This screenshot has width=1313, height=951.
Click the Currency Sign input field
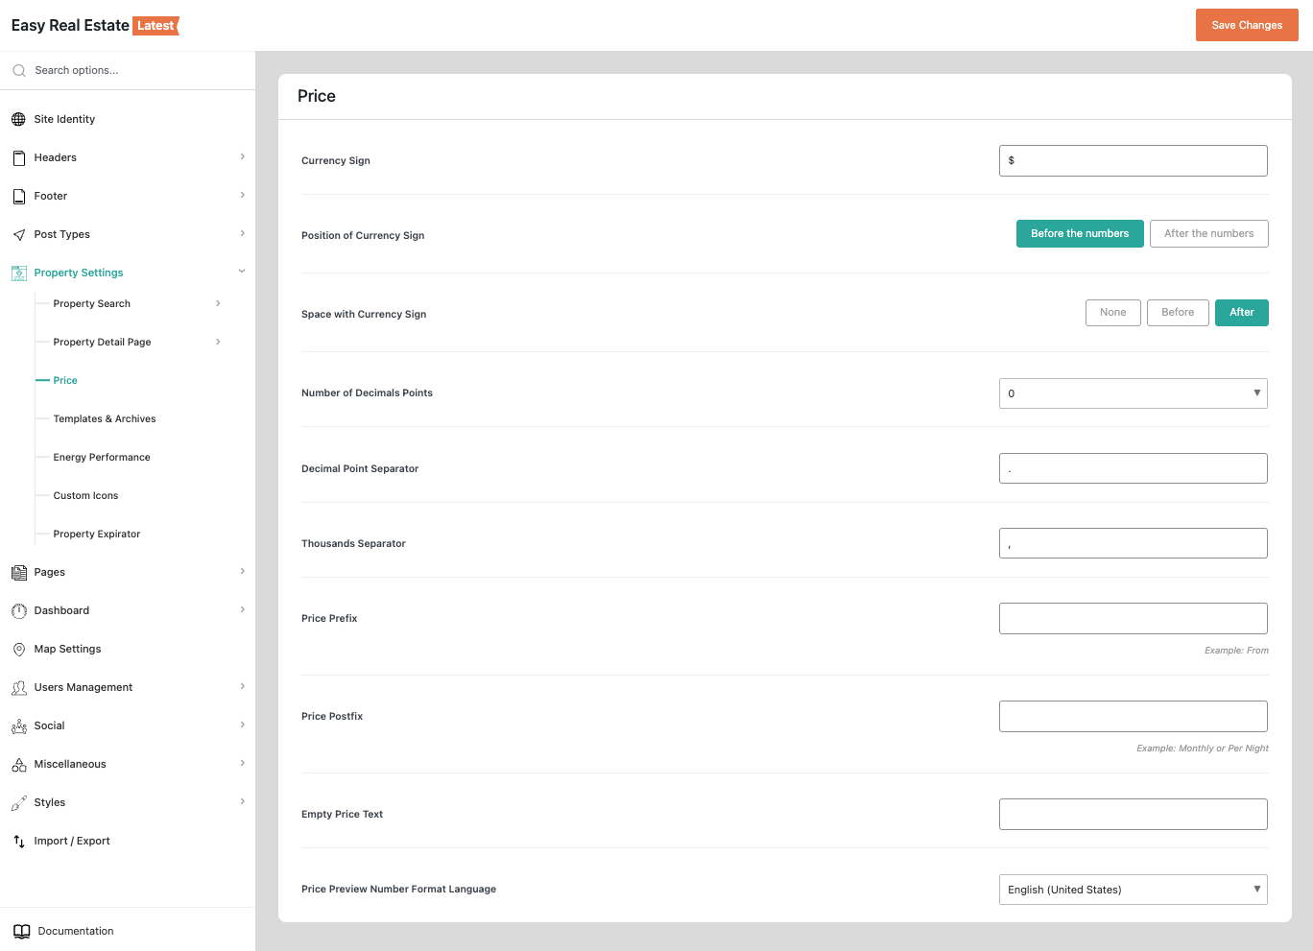[x=1133, y=160]
